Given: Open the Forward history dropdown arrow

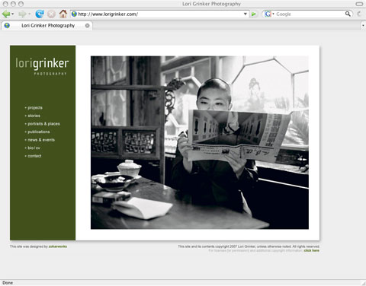Looking at the screenshot, I should click(x=30, y=14).
